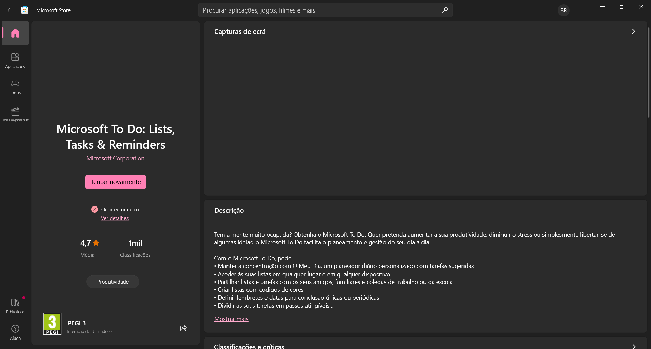Click the Descrição heading
Screen dimensions: 651x349
pyautogui.click(x=229, y=210)
